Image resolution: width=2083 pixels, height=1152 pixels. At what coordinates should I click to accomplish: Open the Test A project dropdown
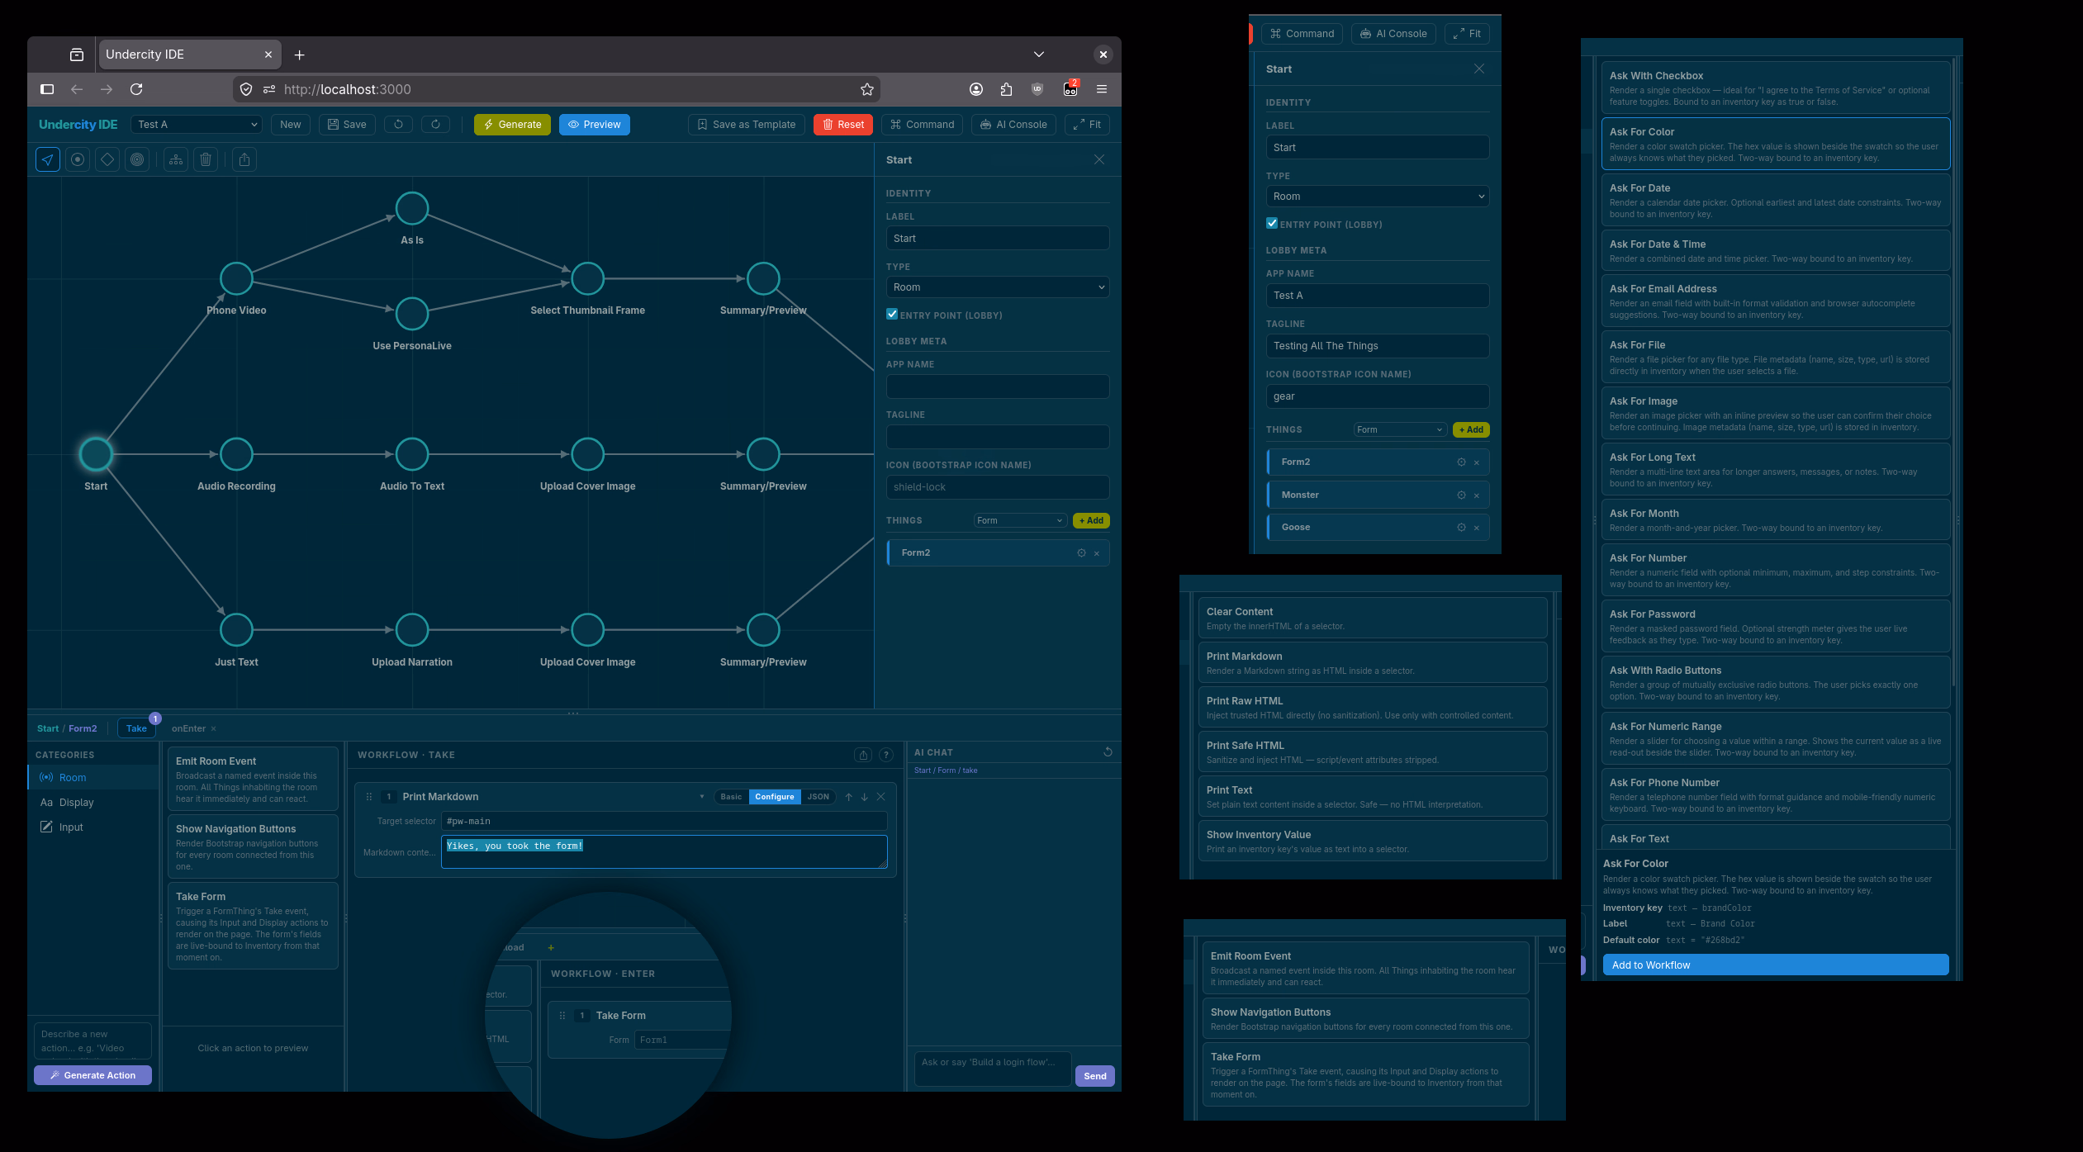(197, 125)
